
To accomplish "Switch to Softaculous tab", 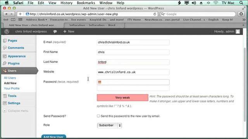I will [94, 25].
